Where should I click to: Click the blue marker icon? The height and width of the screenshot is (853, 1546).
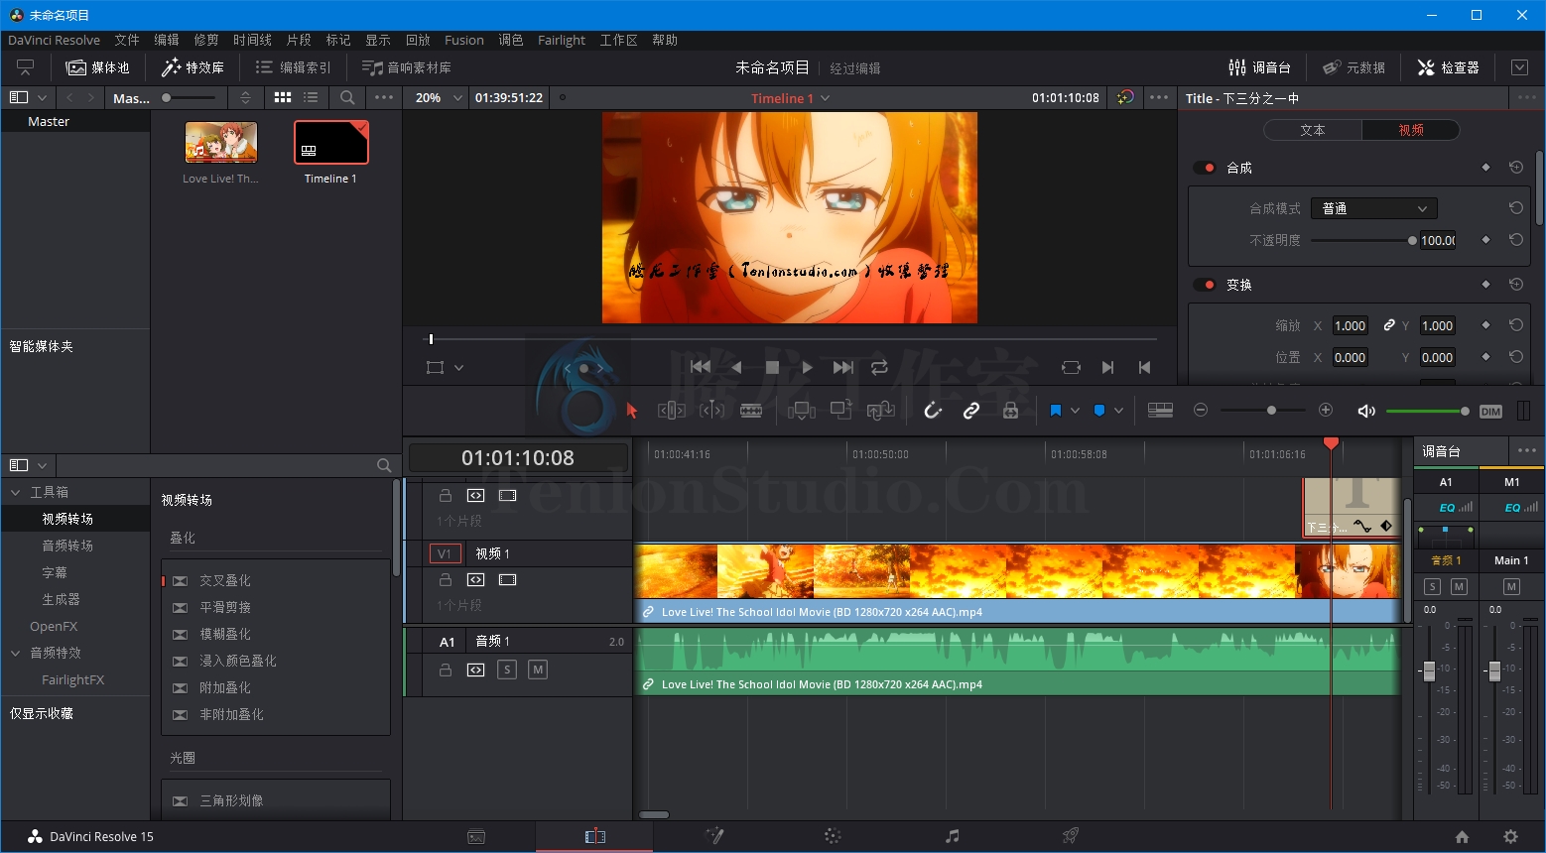[x=1099, y=411]
